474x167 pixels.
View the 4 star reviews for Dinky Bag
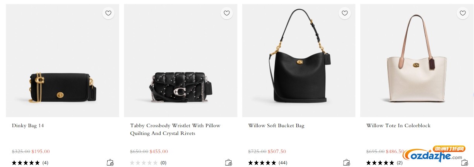(x=30, y=163)
